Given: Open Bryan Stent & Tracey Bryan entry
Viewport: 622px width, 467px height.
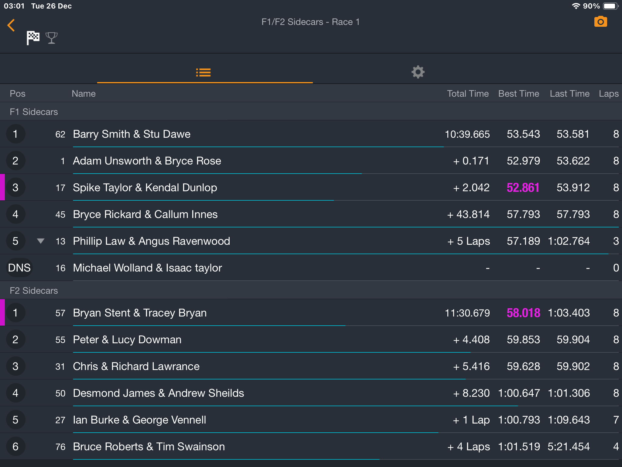Looking at the screenshot, I should point(311,313).
